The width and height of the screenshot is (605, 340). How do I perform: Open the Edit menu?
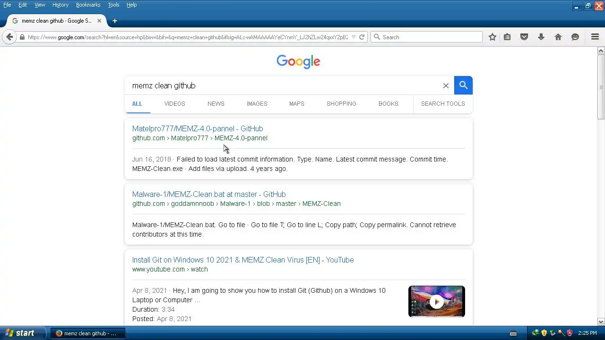point(23,5)
